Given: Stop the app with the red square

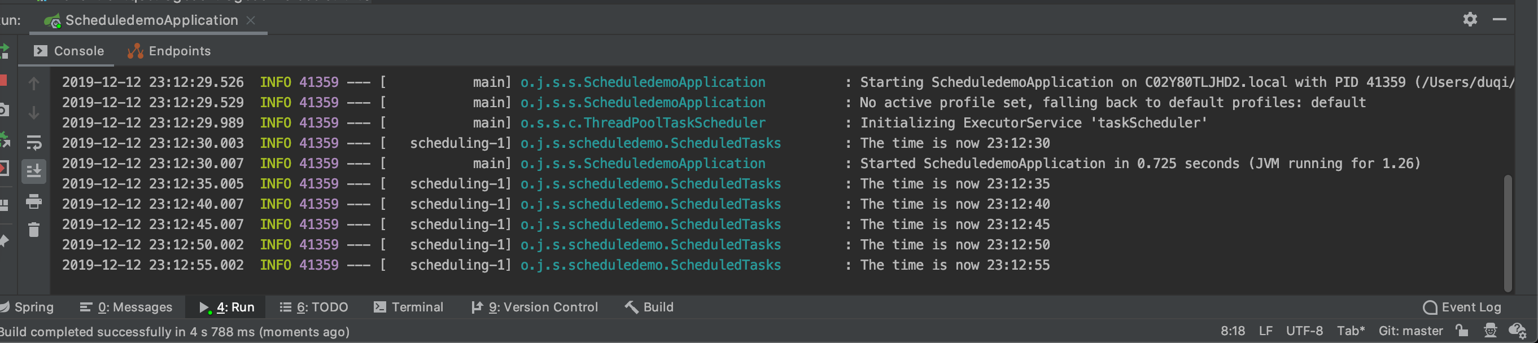Looking at the screenshot, I should pos(3,81).
